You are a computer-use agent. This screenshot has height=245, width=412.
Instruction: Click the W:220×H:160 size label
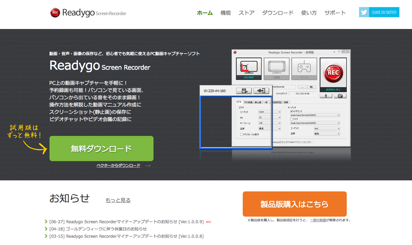click(x=215, y=91)
